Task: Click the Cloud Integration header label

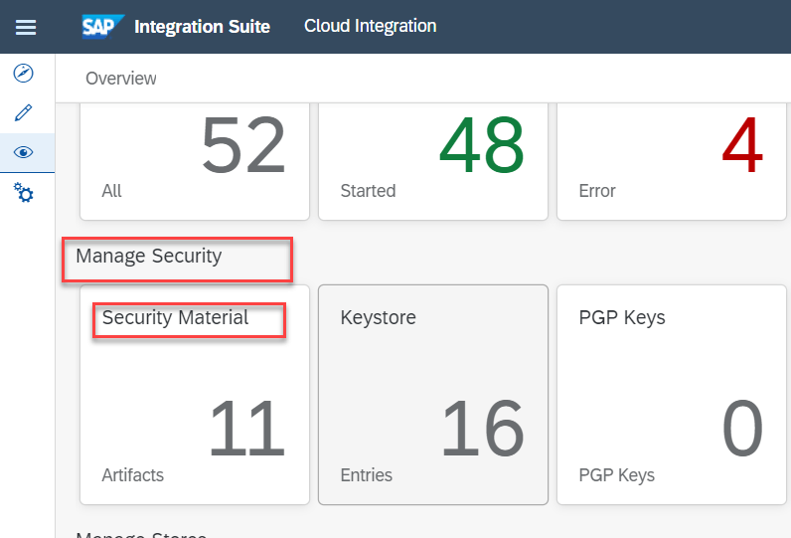Action: [x=370, y=26]
